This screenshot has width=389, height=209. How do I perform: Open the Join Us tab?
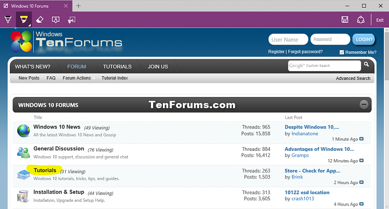click(158, 67)
